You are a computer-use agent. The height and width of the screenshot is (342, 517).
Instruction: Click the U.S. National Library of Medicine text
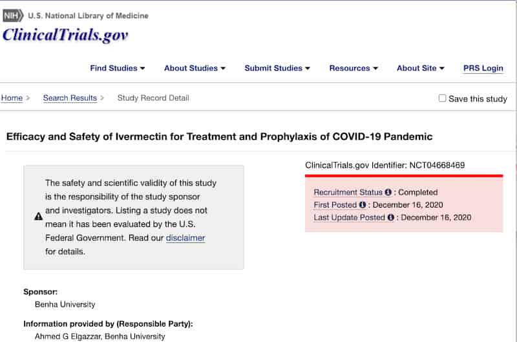88,16
